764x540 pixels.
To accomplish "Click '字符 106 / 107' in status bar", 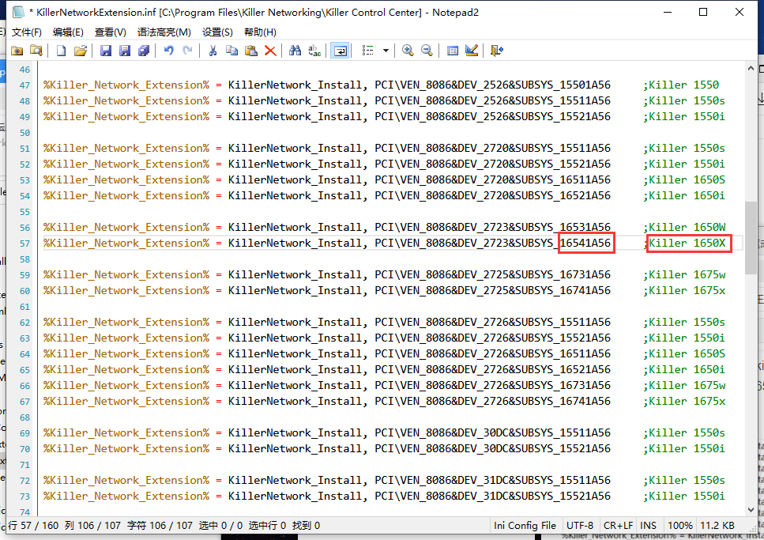I will tap(160, 525).
